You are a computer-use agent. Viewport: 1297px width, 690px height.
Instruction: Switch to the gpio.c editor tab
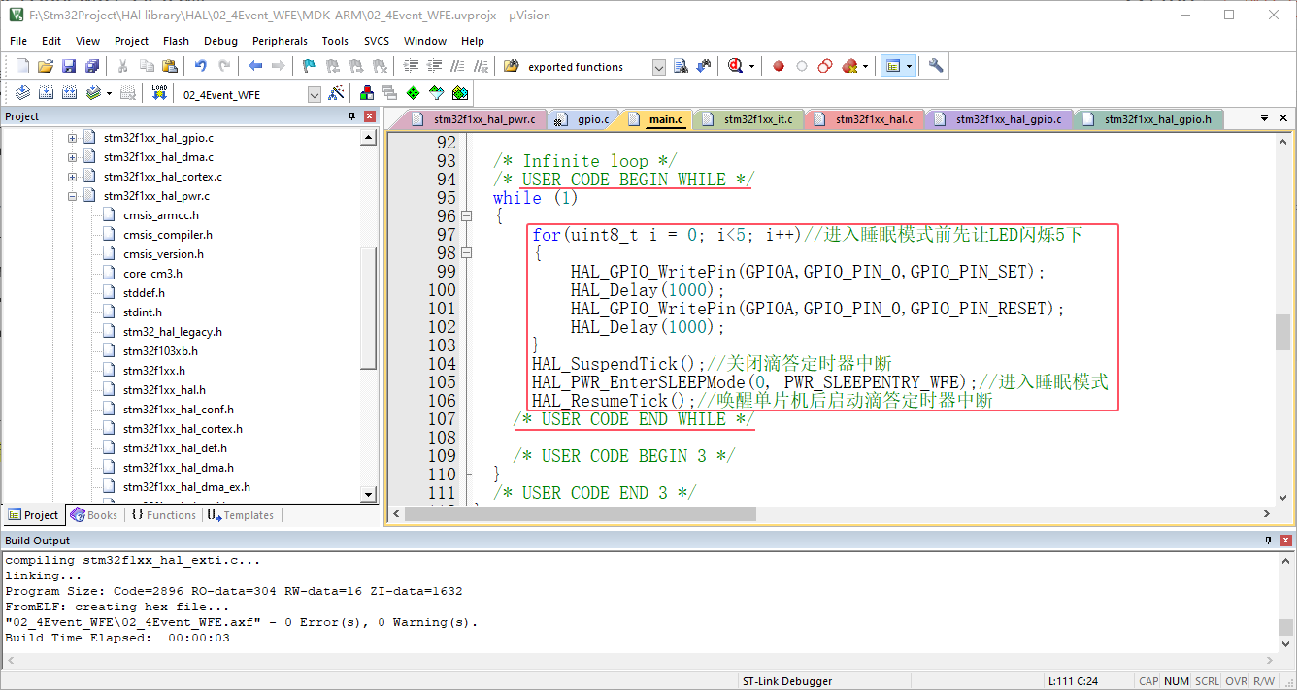click(x=583, y=119)
